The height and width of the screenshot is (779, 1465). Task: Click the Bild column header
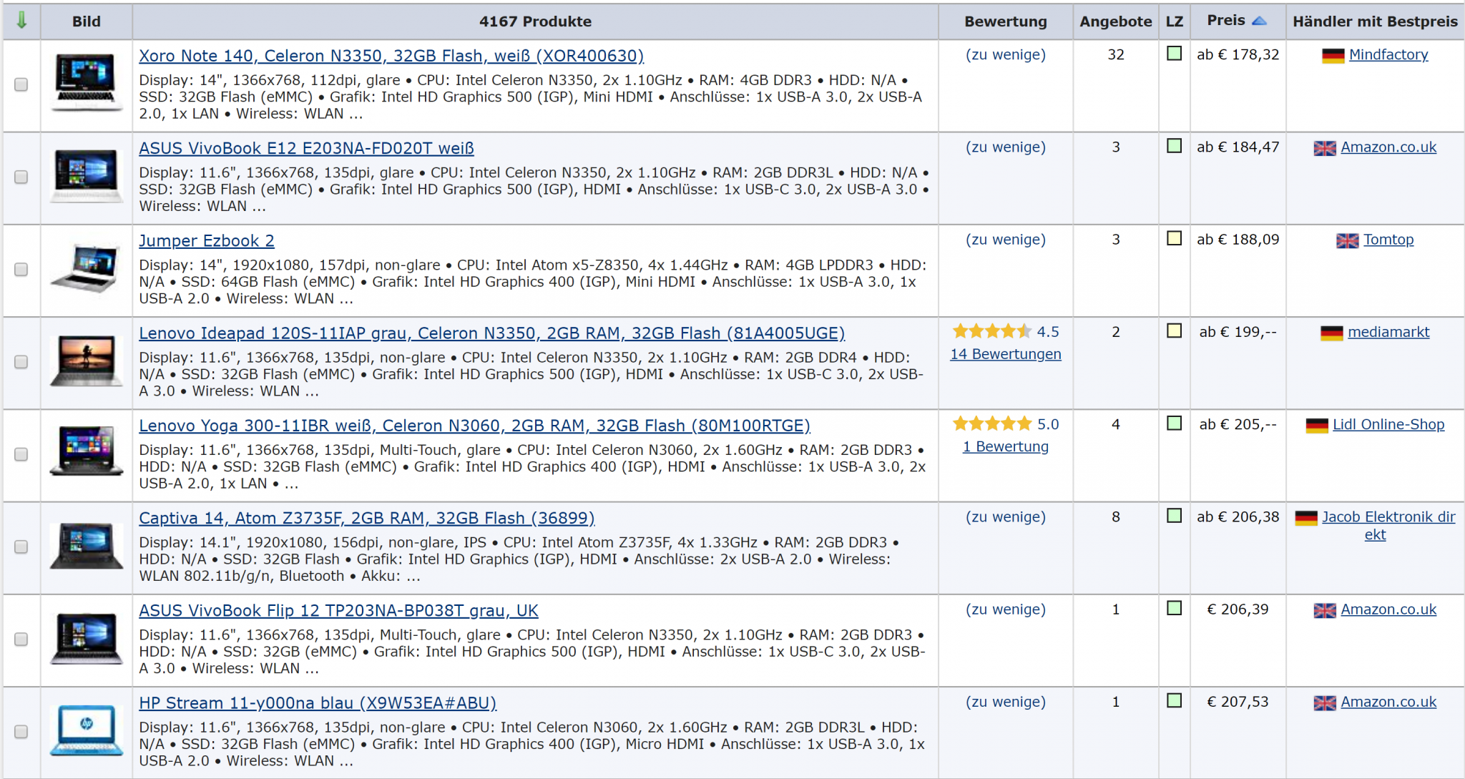(87, 21)
